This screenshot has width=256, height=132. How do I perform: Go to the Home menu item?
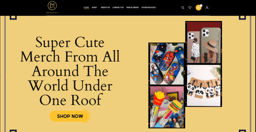(x=86, y=7)
